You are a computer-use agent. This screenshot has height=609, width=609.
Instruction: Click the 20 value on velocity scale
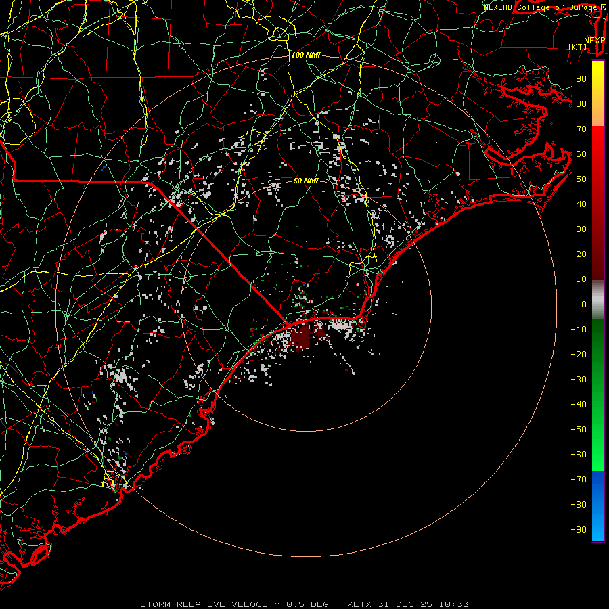coord(581,254)
